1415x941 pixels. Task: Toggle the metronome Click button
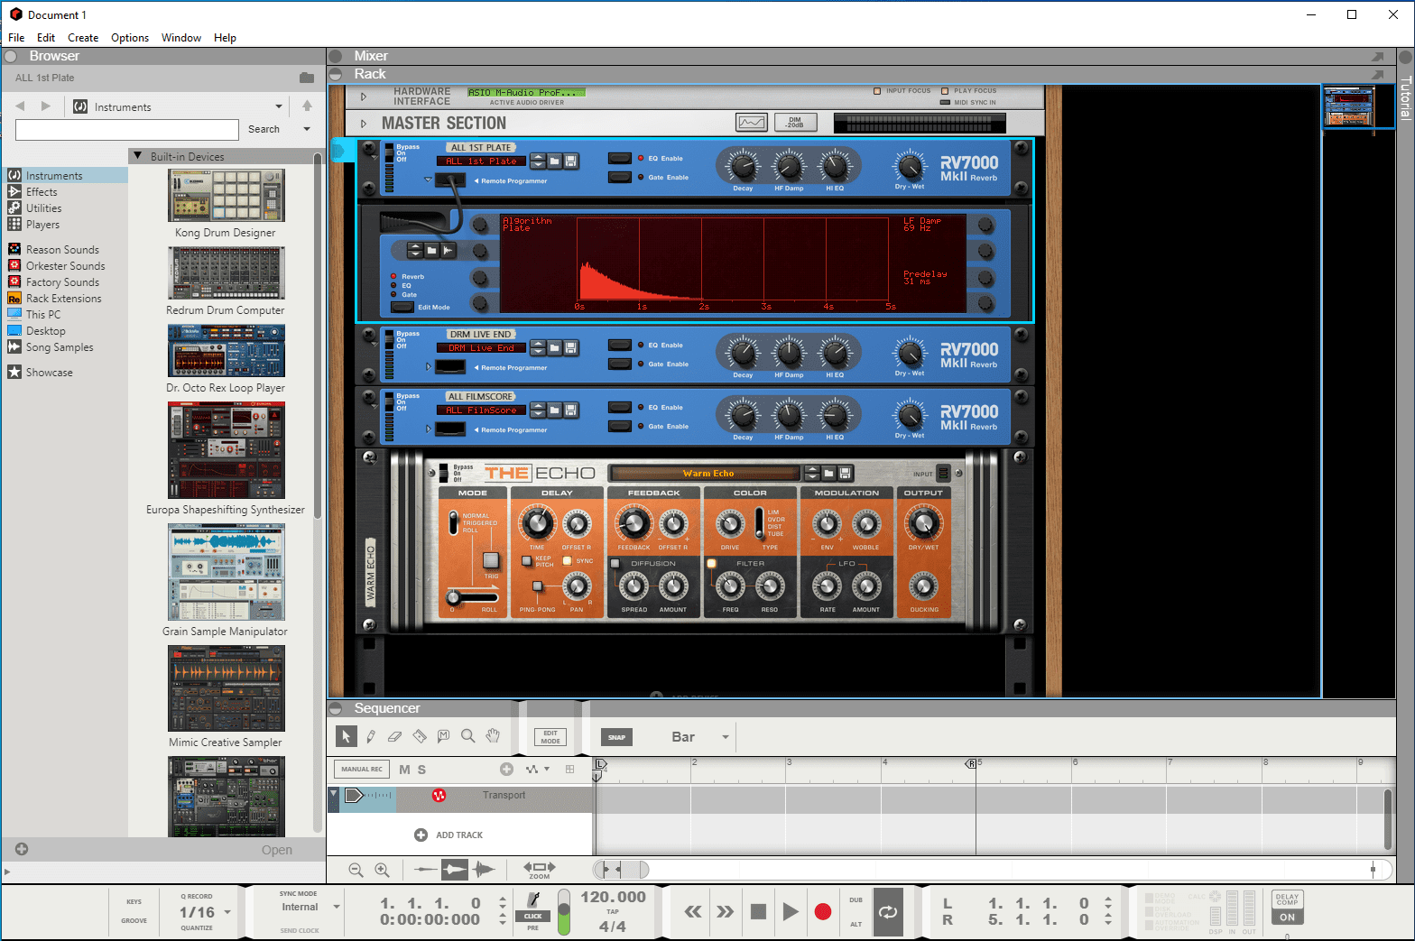pyautogui.click(x=533, y=905)
